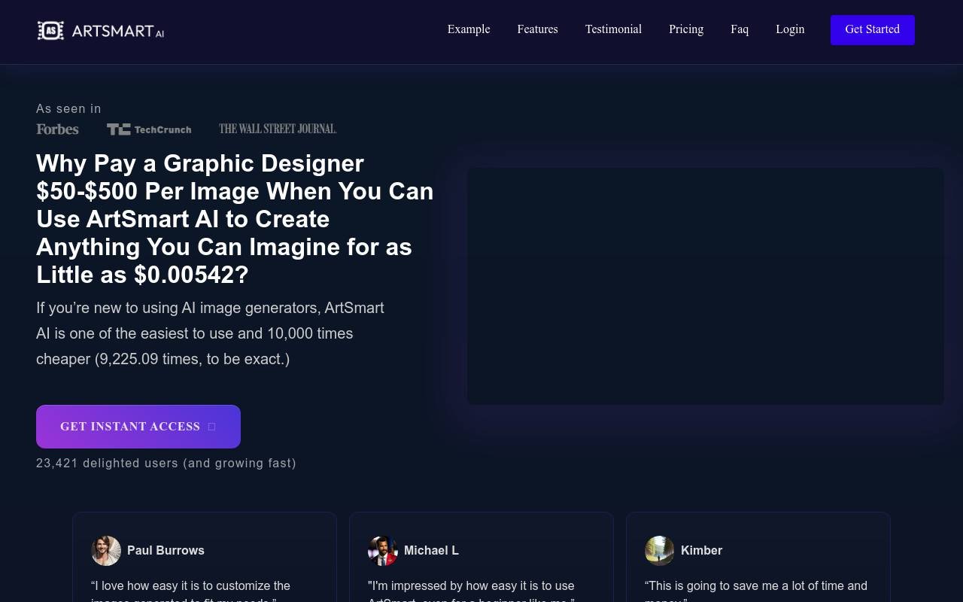Go to the Features section
Viewport: 963px width, 602px height.
coord(537,29)
